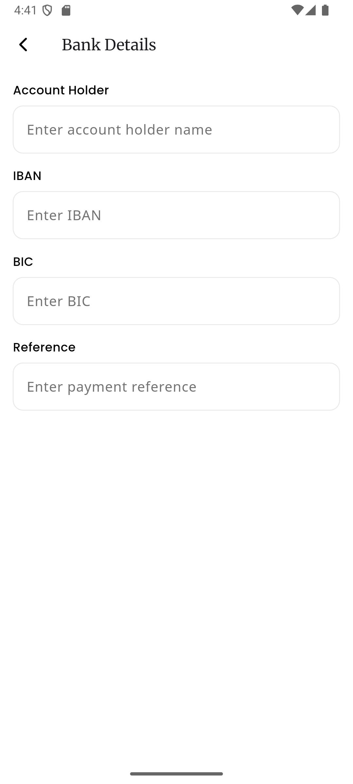This screenshot has width=353, height=784.
Task: Tap the "Enter account holder name" placeholder text
Action: tap(120, 129)
